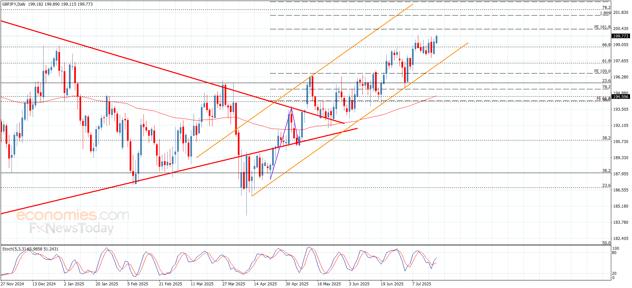Screen dimensions: 632x288
Task: Click the 200.430 price axis label
Action: tap(620, 29)
